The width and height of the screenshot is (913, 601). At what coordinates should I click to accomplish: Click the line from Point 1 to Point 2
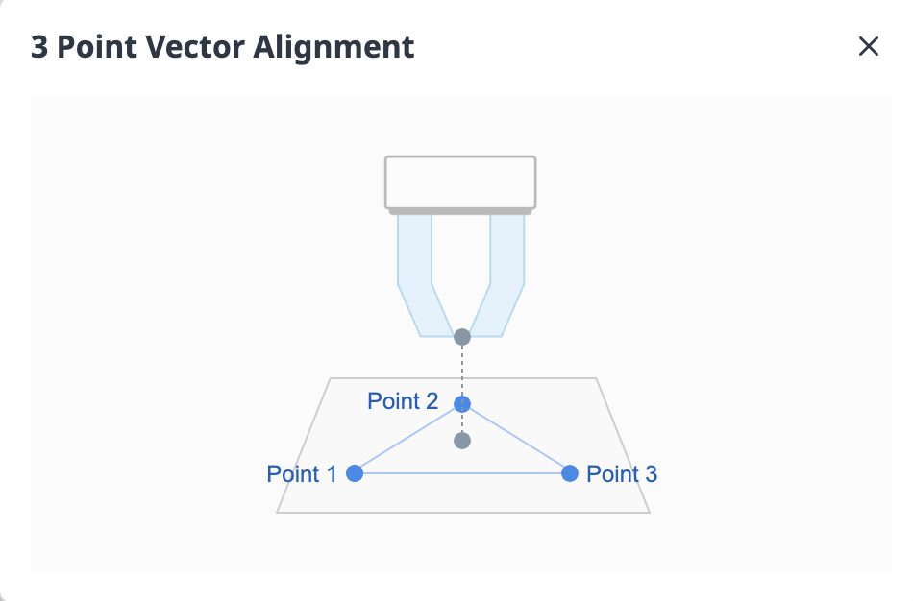tap(408, 439)
